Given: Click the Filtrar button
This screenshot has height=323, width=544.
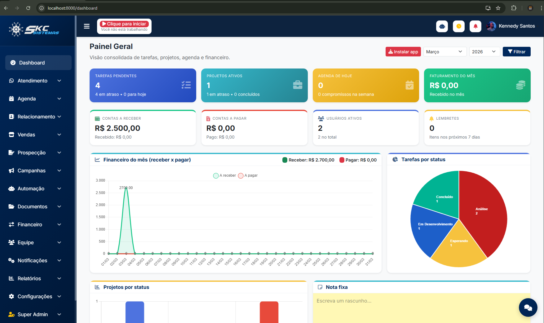Looking at the screenshot, I should [x=516, y=52].
